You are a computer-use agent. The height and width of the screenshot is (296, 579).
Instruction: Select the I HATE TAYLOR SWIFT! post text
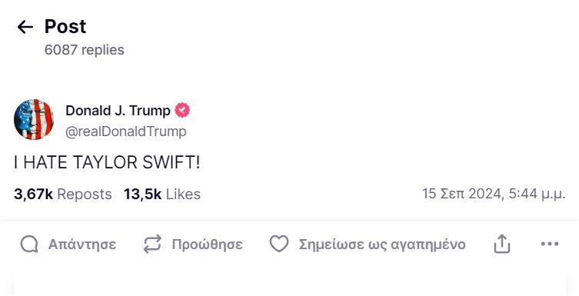coord(107,162)
